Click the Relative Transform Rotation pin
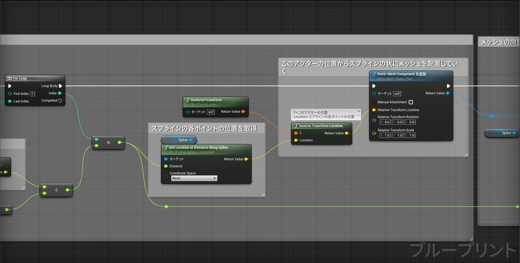Image resolution: width=520 pixels, height=263 pixels. 374,120
